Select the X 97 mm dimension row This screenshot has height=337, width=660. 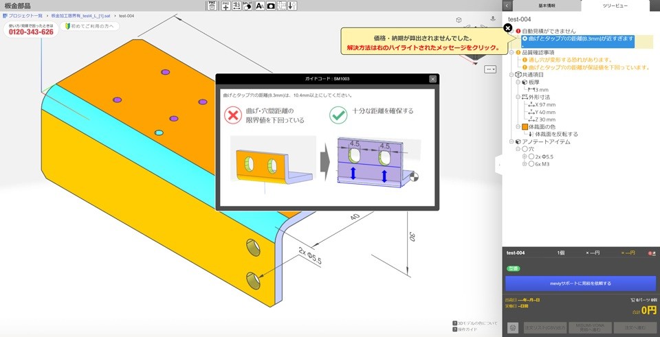point(542,104)
